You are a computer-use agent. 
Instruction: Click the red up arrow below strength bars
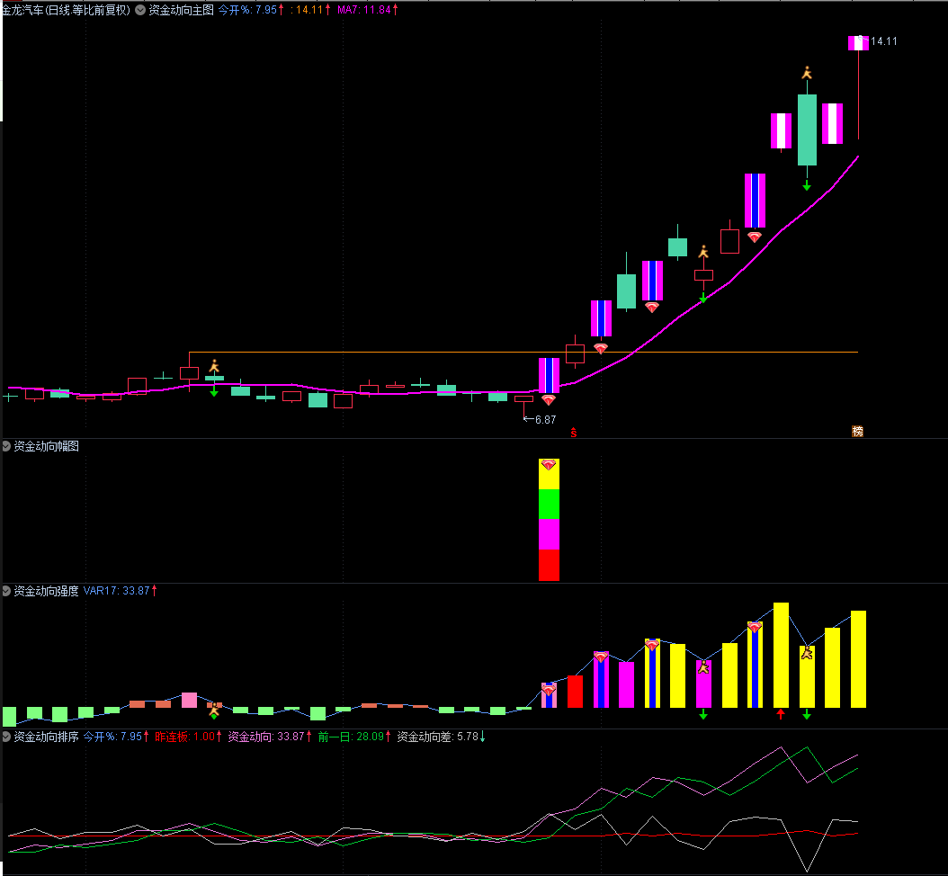point(781,714)
